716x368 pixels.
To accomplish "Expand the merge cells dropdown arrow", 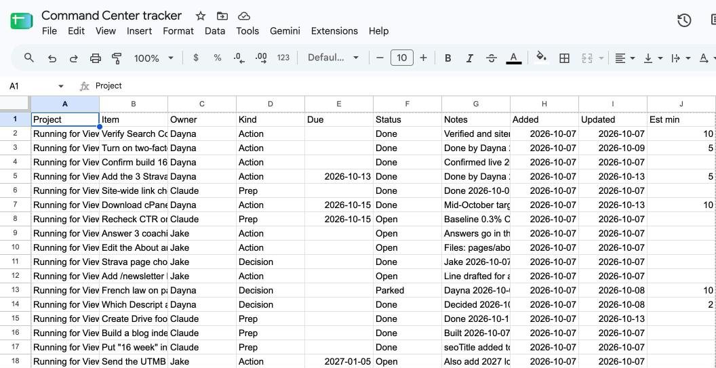I will point(601,58).
